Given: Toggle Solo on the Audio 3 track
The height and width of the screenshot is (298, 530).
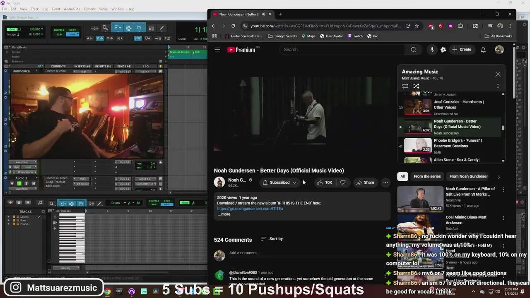Looking at the screenshot, I should (x=26, y=183).
